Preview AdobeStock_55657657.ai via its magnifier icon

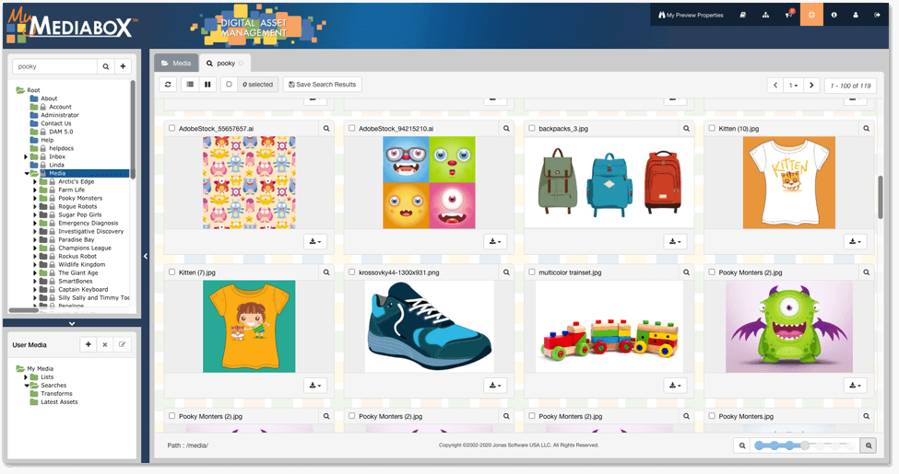(x=326, y=128)
